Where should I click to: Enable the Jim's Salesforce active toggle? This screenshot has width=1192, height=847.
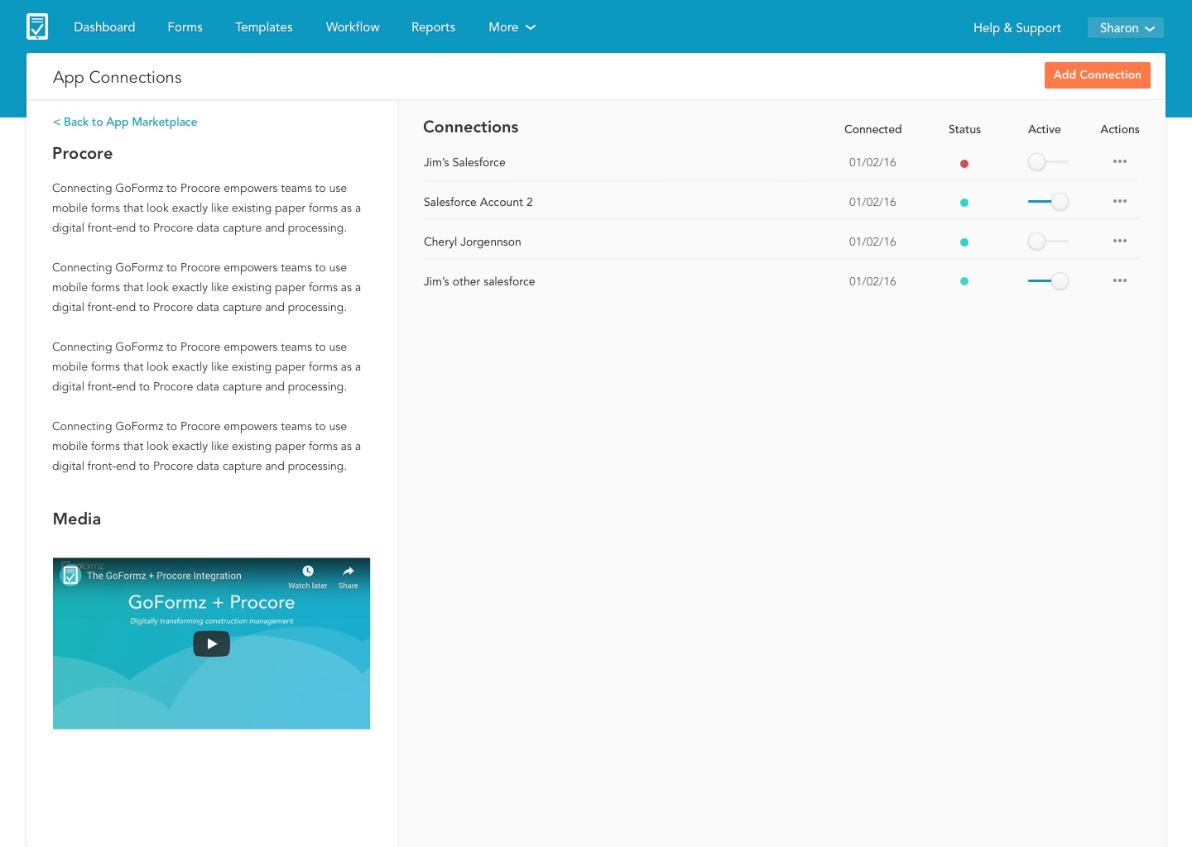(1047, 162)
